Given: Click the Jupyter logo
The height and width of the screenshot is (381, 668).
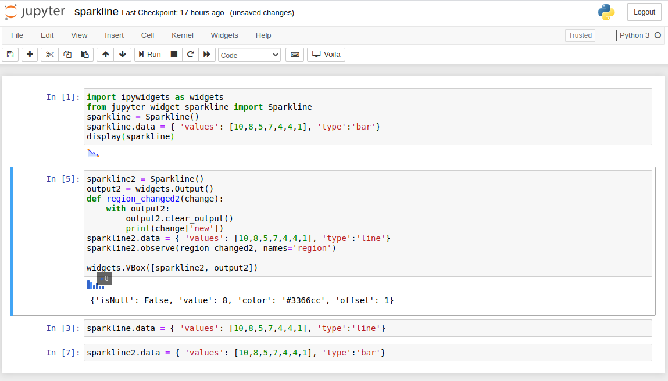Looking at the screenshot, I should pyautogui.click(x=35, y=12).
